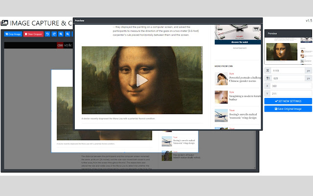Screen dimensions: 313x196
Task: Click thumbnail of woman beside Powerful portraits
Action: click(x=221, y=78)
